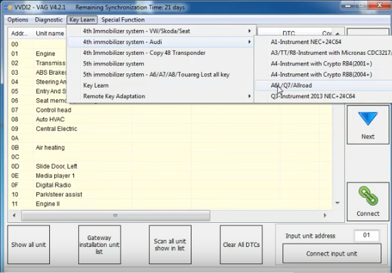The image size is (392, 273).
Task: Select the Key Learn dropdown entry
Action: tap(162, 85)
